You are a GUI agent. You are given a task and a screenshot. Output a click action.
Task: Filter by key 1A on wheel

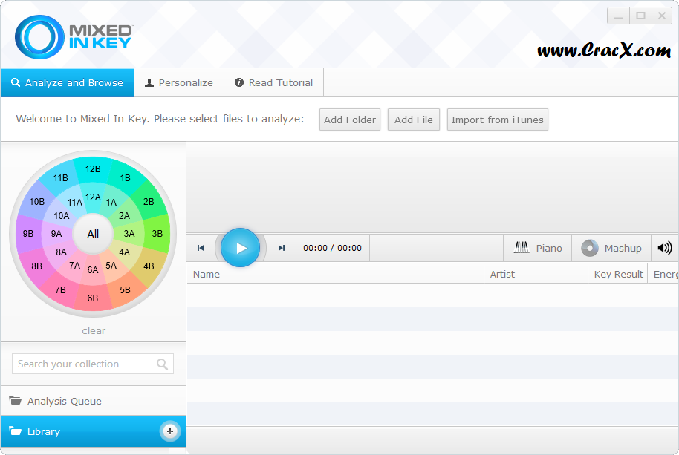[111, 203]
